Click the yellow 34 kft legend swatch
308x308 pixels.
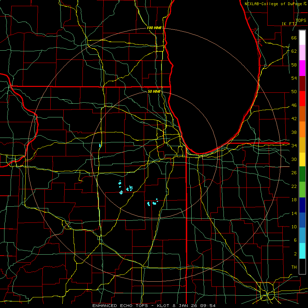302,159
